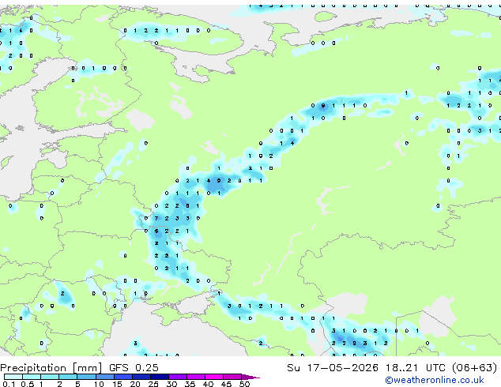The width and height of the screenshot is (501, 387).
Task: Click the 25–30 mm navy legend swatch
Action: pyautogui.click(x=159, y=377)
